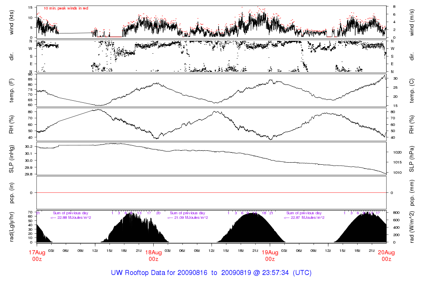The width and height of the screenshot is (423, 289).
Task: Select the "pcp. (in)" axis label
Action: pyautogui.click(x=12, y=193)
